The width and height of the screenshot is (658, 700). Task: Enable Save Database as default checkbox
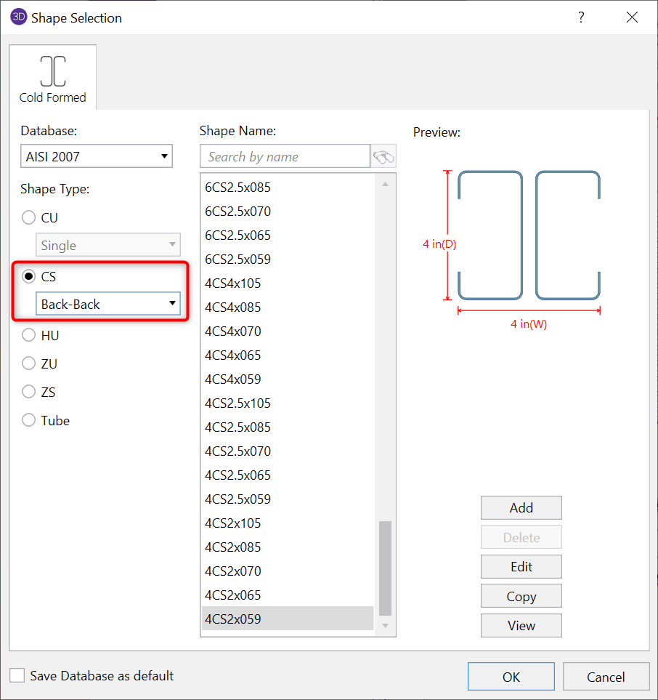pyautogui.click(x=17, y=675)
